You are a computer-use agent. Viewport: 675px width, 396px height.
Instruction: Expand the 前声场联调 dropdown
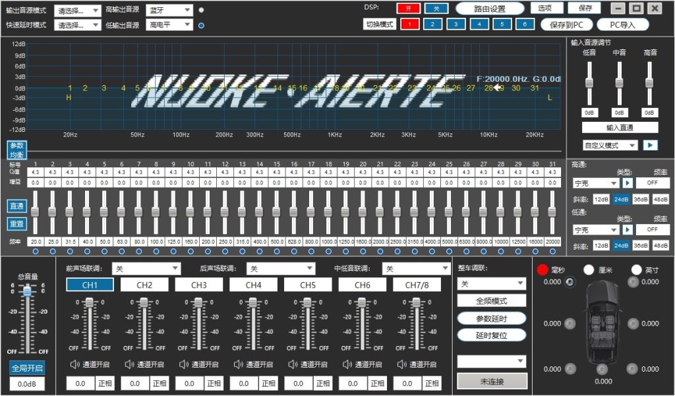tap(146, 269)
